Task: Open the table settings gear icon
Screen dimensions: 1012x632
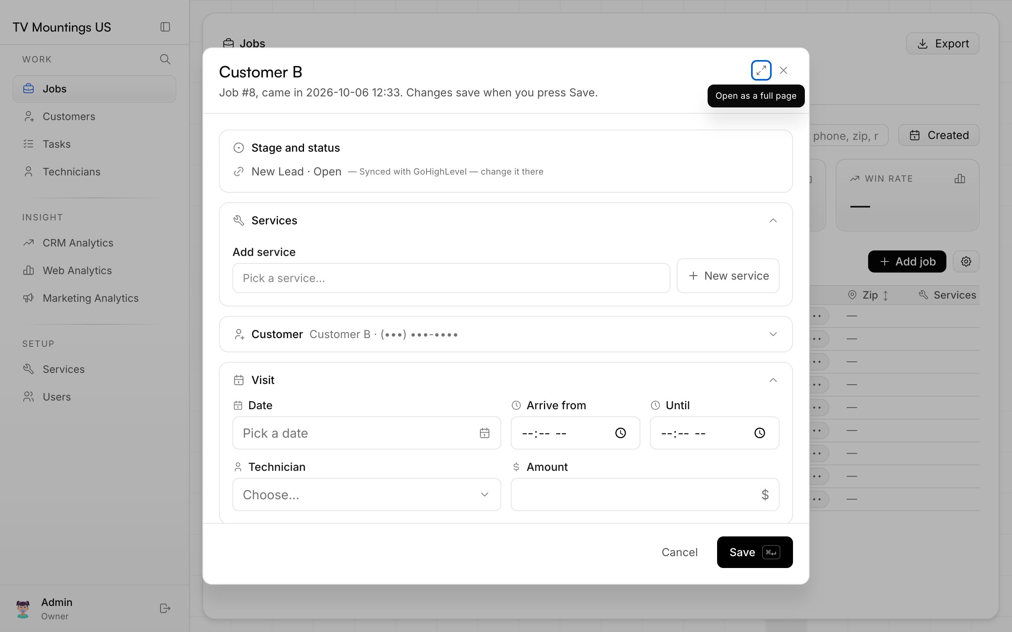Action: pyautogui.click(x=966, y=261)
